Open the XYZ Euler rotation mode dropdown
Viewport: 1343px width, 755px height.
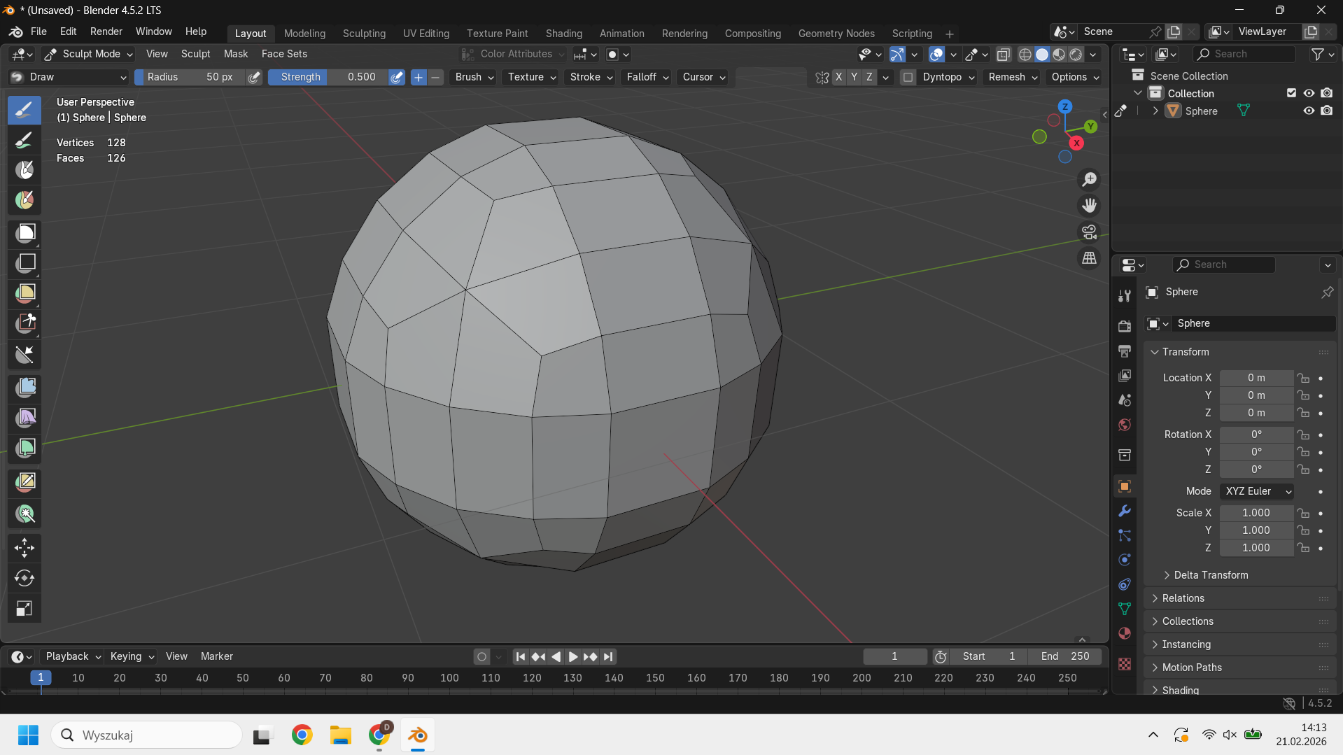pos(1257,491)
